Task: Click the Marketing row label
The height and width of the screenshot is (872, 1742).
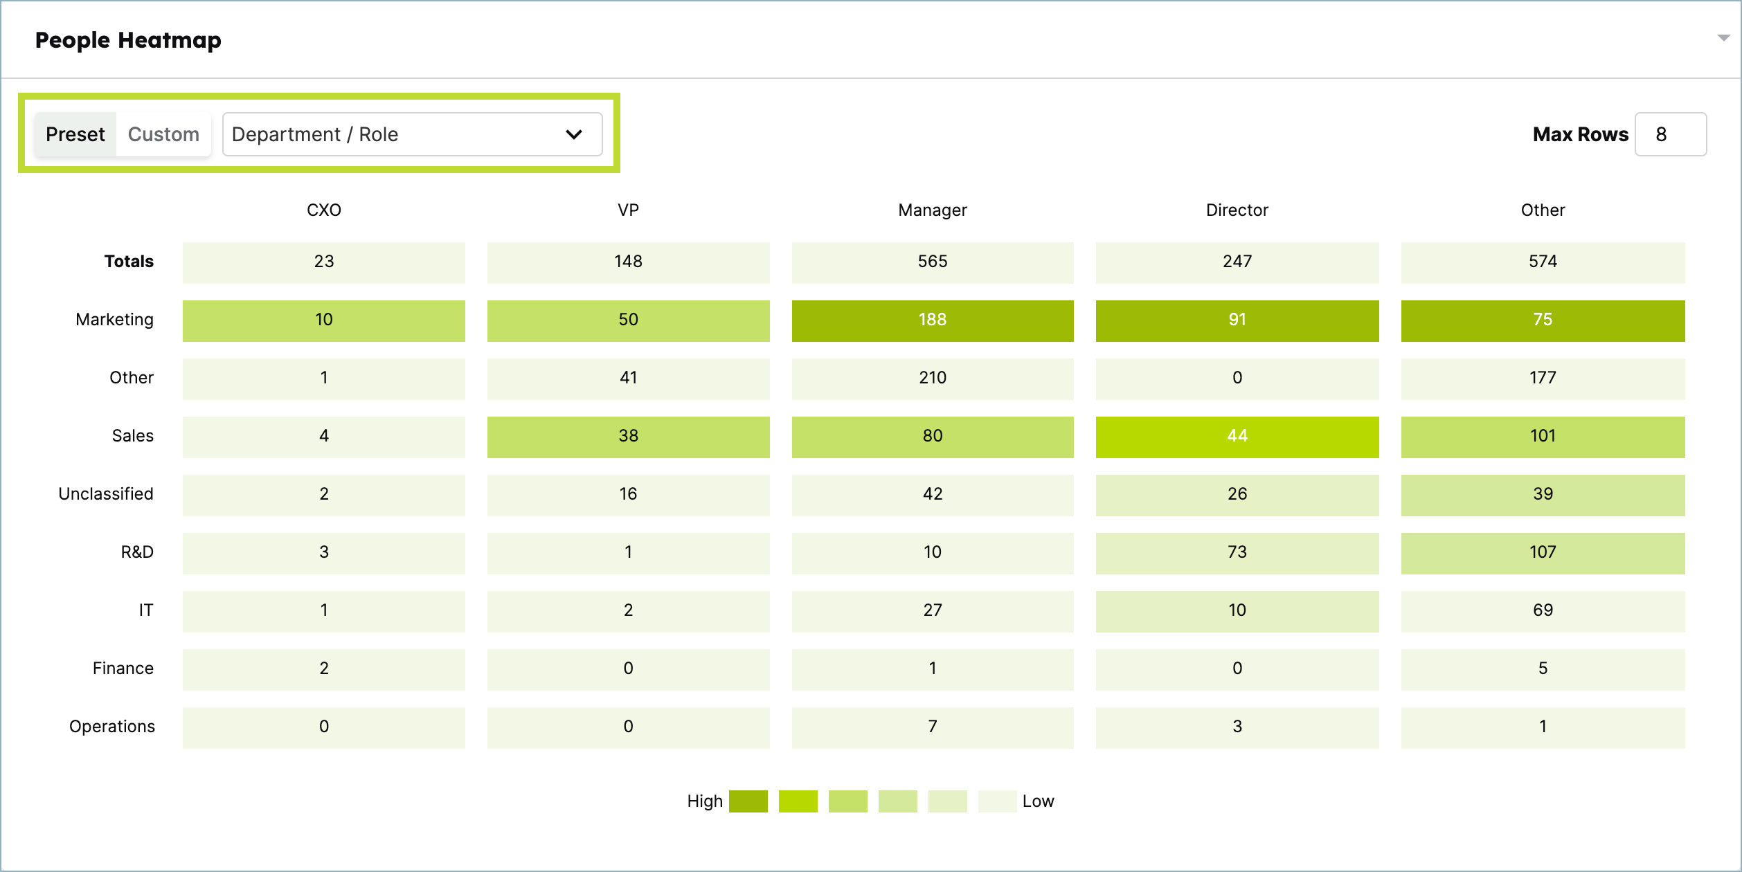Action: pyautogui.click(x=114, y=320)
